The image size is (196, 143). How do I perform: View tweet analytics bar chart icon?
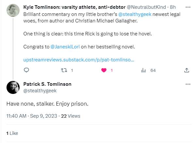[x=143, y=70]
